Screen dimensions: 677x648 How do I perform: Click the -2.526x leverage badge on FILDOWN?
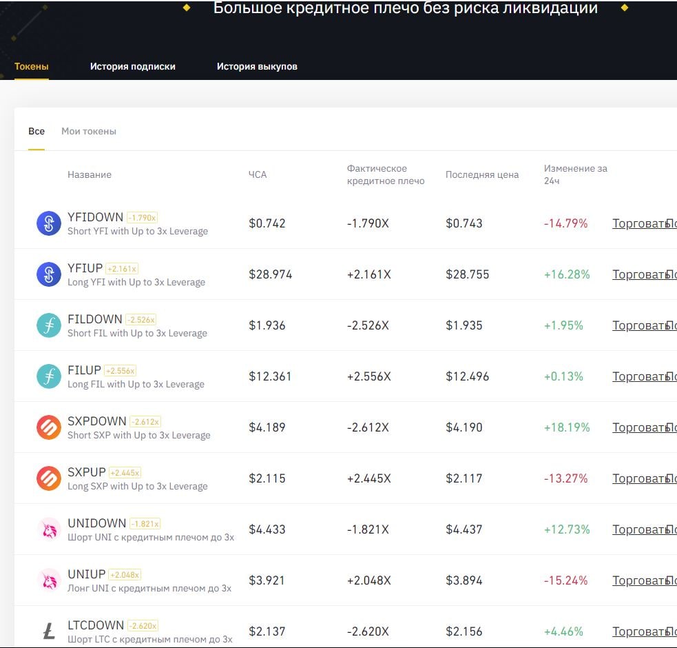tap(140, 319)
